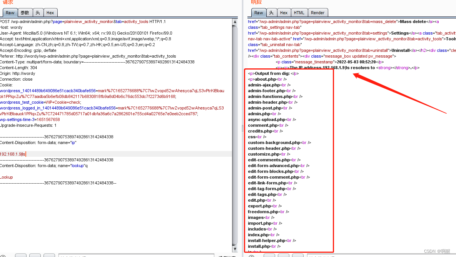Click the Content-Type multipart/form-data line
The width and height of the screenshot is (456, 257).
click(97, 62)
